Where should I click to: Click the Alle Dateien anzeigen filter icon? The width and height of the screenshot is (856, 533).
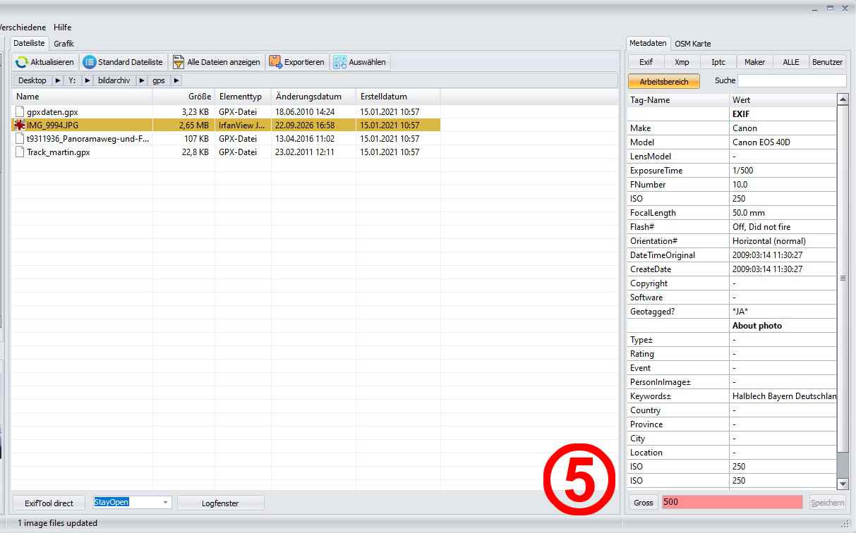coord(179,62)
